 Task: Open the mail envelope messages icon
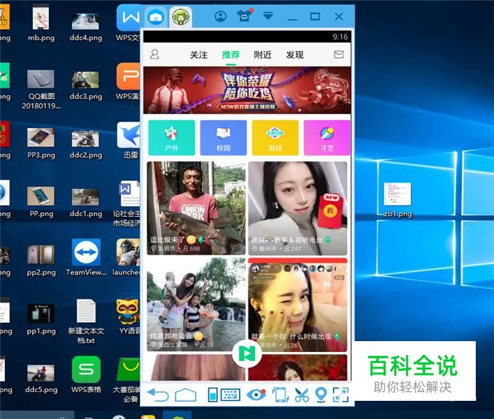[x=339, y=55]
